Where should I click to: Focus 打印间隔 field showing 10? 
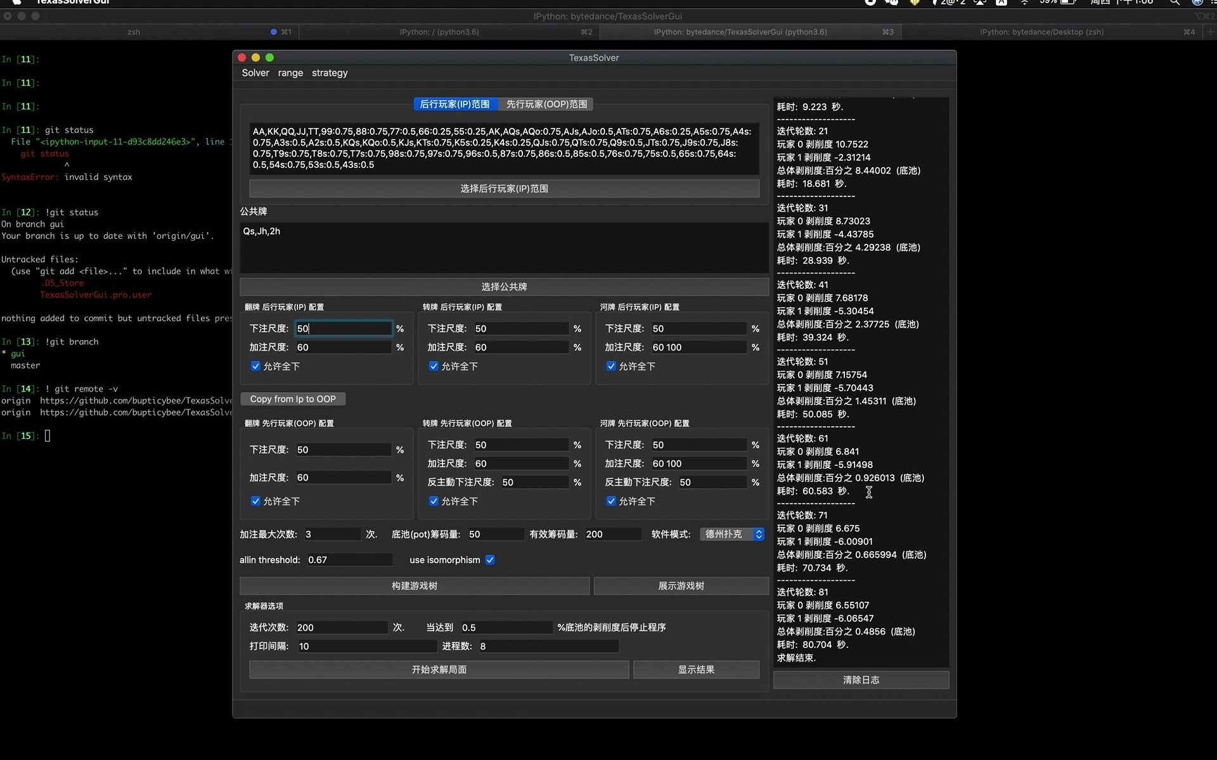[367, 646]
